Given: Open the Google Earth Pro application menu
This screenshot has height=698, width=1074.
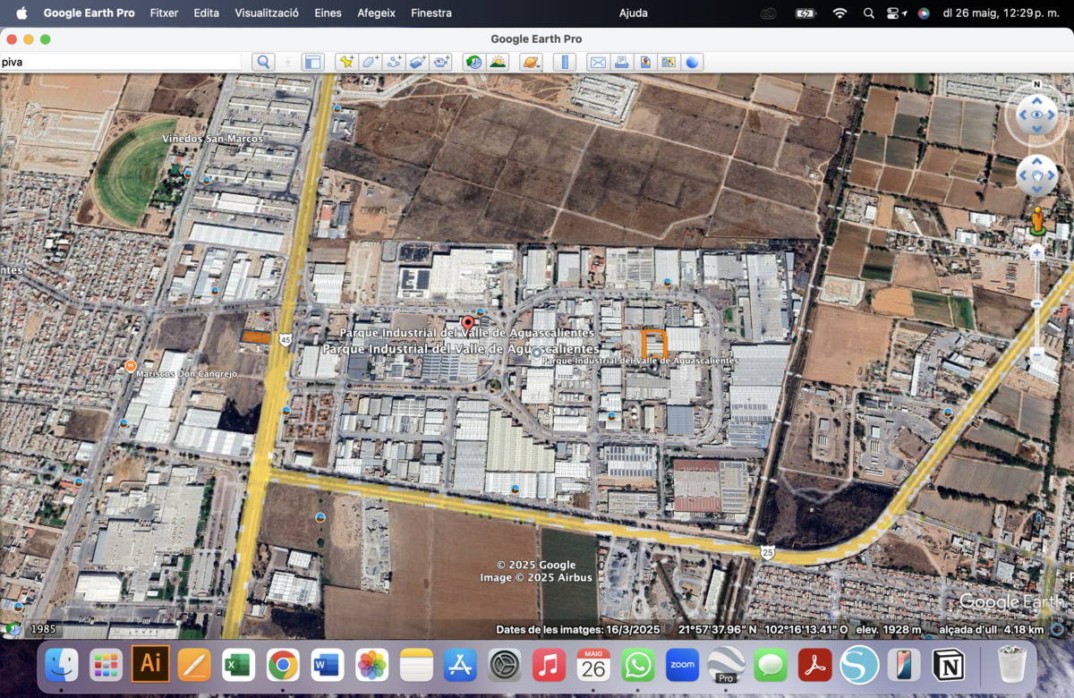Looking at the screenshot, I should (x=89, y=13).
